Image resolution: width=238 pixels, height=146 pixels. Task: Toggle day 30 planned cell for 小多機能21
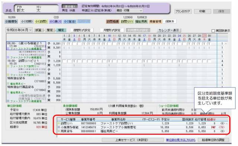tap(209, 44)
